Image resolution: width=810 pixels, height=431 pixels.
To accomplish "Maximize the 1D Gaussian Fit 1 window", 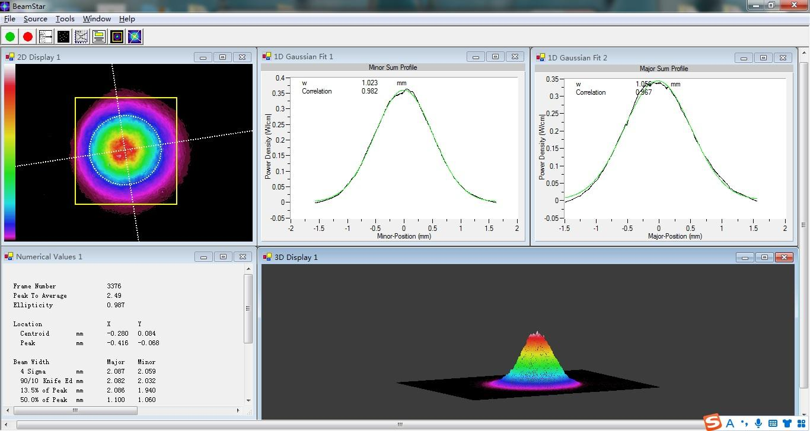I will [495, 57].
